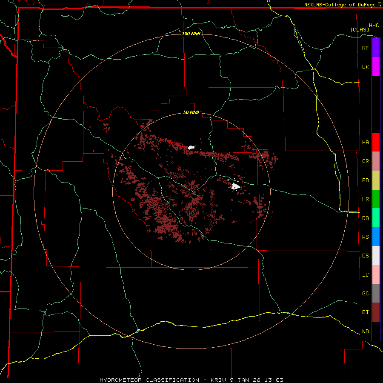Click the BI legend label
The image size is (383, 383).
[365, 312]
